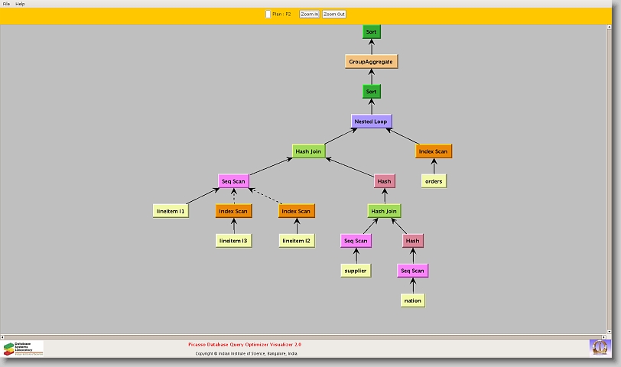Viewport: 621px width, 367px height.
Task: Toggle the Plan P2 color box
Action: [268, 14]
